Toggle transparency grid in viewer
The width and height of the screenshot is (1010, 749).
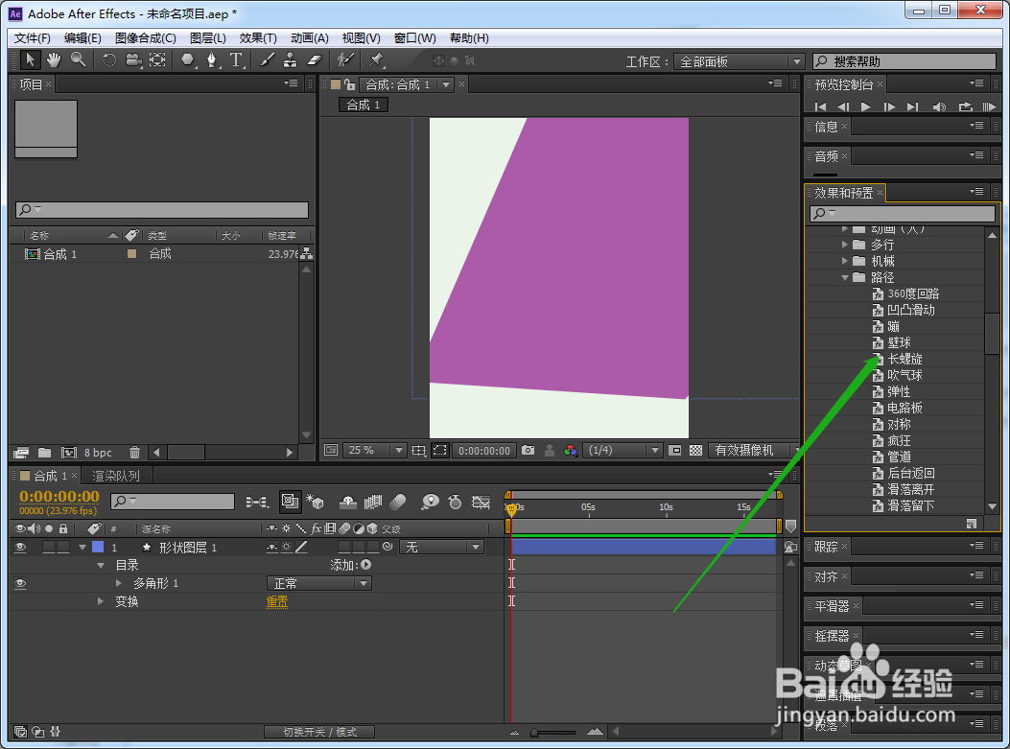point(695,450)
